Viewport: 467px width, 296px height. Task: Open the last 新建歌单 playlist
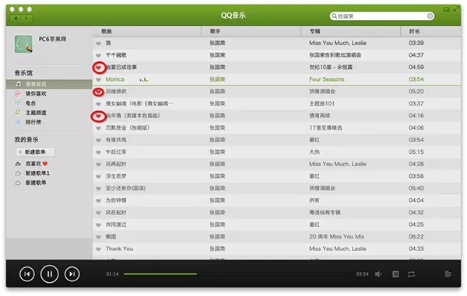[x=36, y=183]
